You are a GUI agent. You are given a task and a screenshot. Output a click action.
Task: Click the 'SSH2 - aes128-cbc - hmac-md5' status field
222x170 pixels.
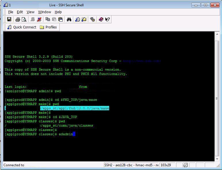(131, 165)
